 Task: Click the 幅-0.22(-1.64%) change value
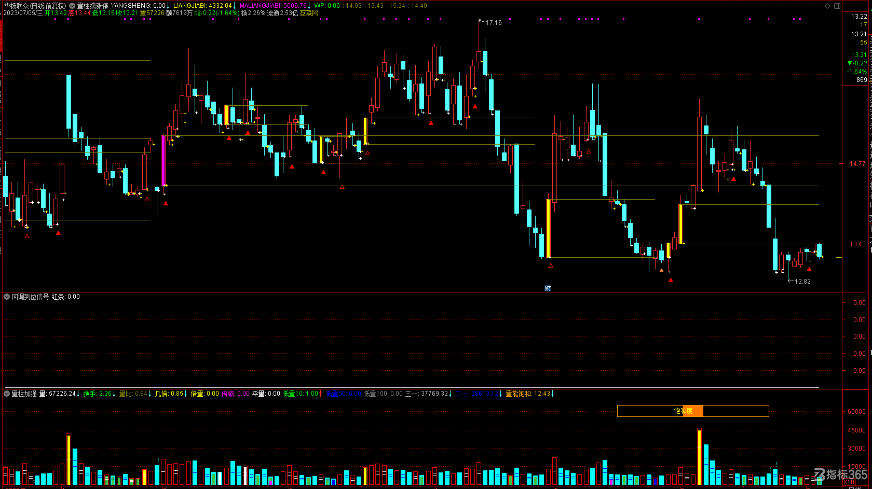[x=217, y=13]
